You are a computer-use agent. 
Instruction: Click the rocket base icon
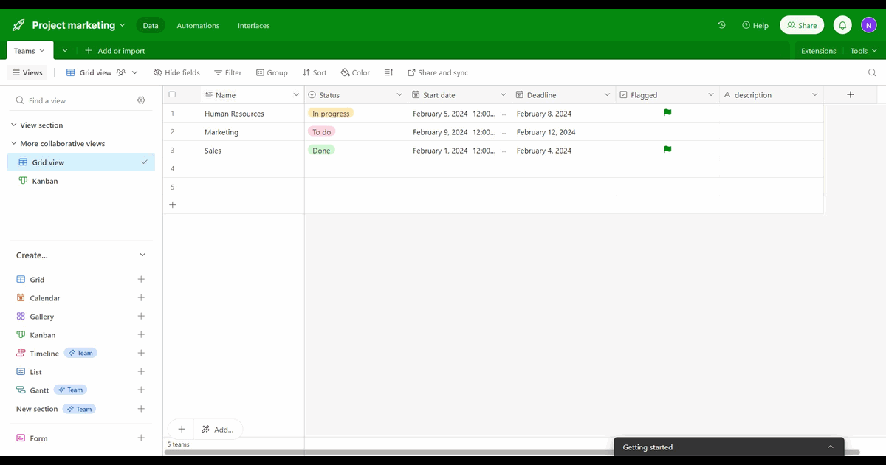(x=18, y=25)
